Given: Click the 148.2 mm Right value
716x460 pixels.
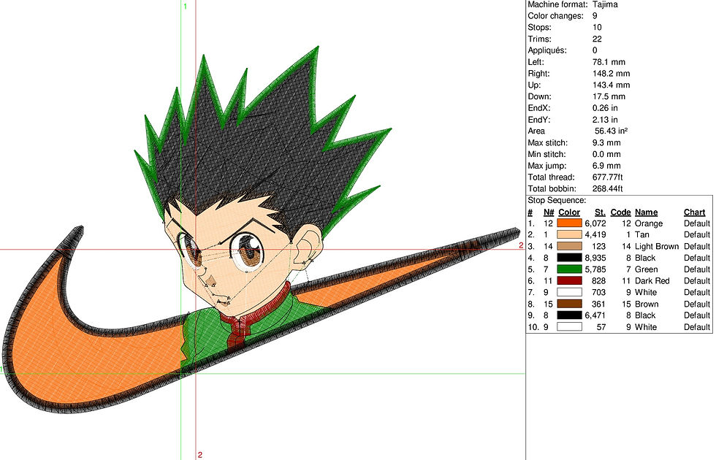Looking at the screenshot, I should [611, 74].
